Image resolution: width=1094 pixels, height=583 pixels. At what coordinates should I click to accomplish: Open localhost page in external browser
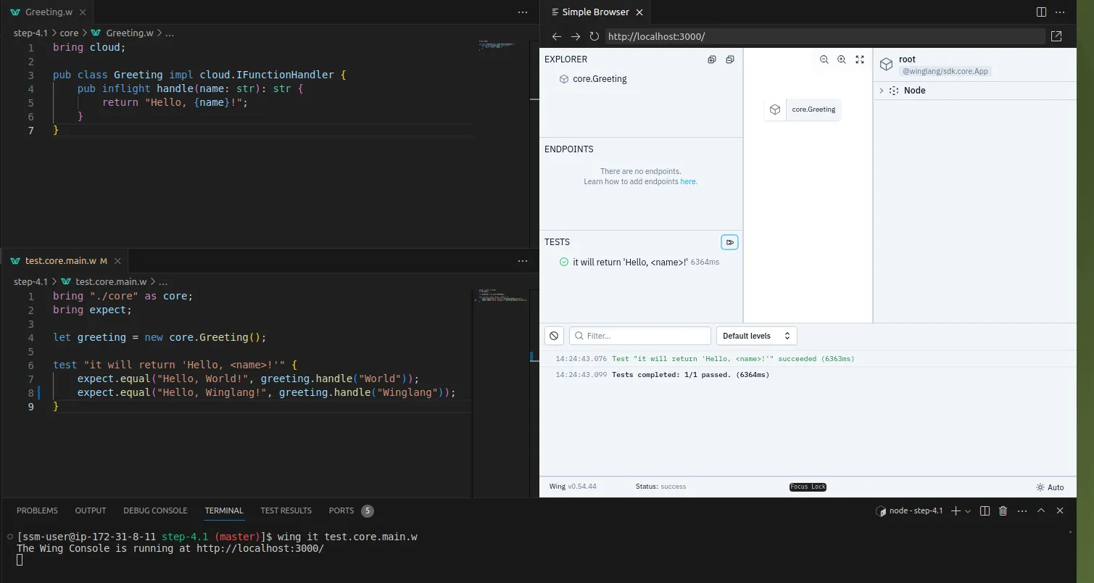[1056, 36]
